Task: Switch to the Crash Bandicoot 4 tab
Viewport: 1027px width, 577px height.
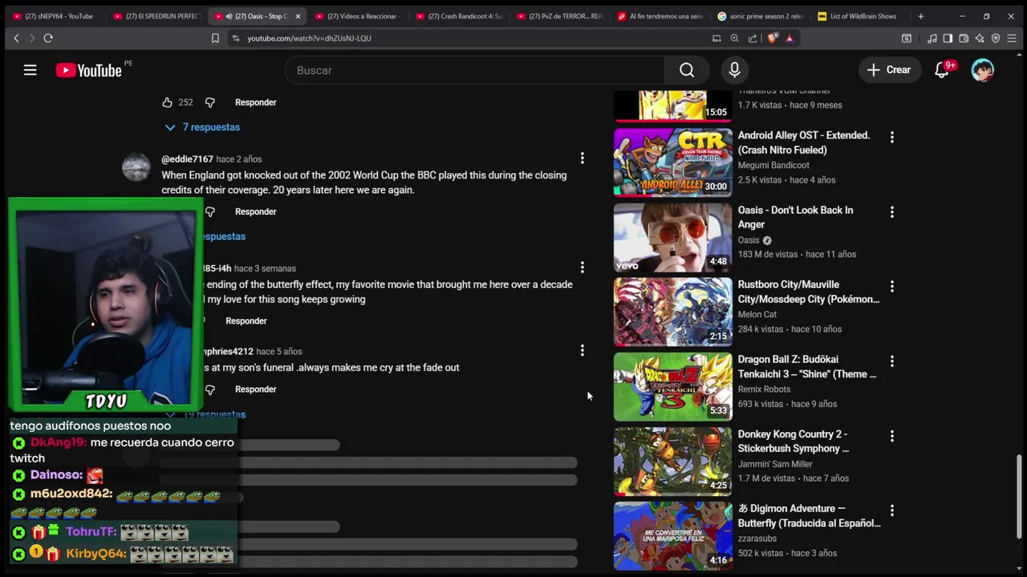Action: [458, 16]
